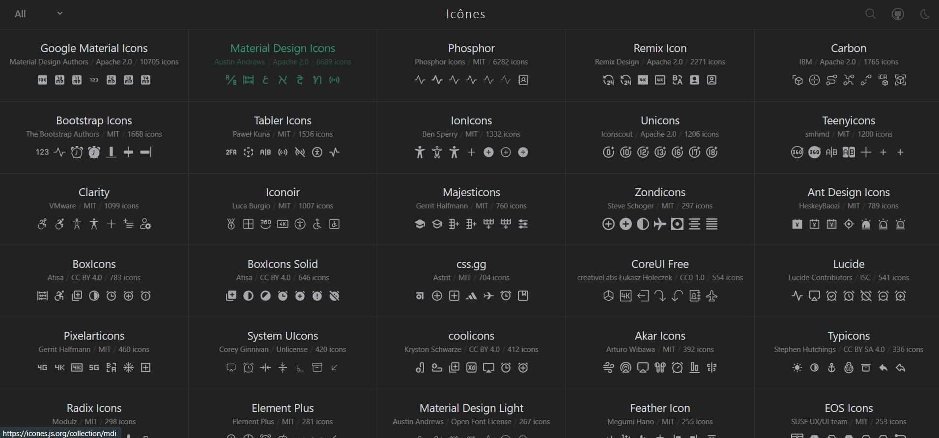Image resolution: width=939 pixels, height=438 pixels.
Task: Open the search icon in the header
Action: [x=871, y=14]
